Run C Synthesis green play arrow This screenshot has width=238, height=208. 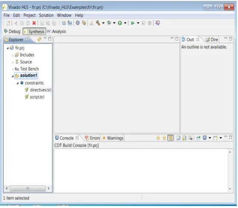coord(133,23)
